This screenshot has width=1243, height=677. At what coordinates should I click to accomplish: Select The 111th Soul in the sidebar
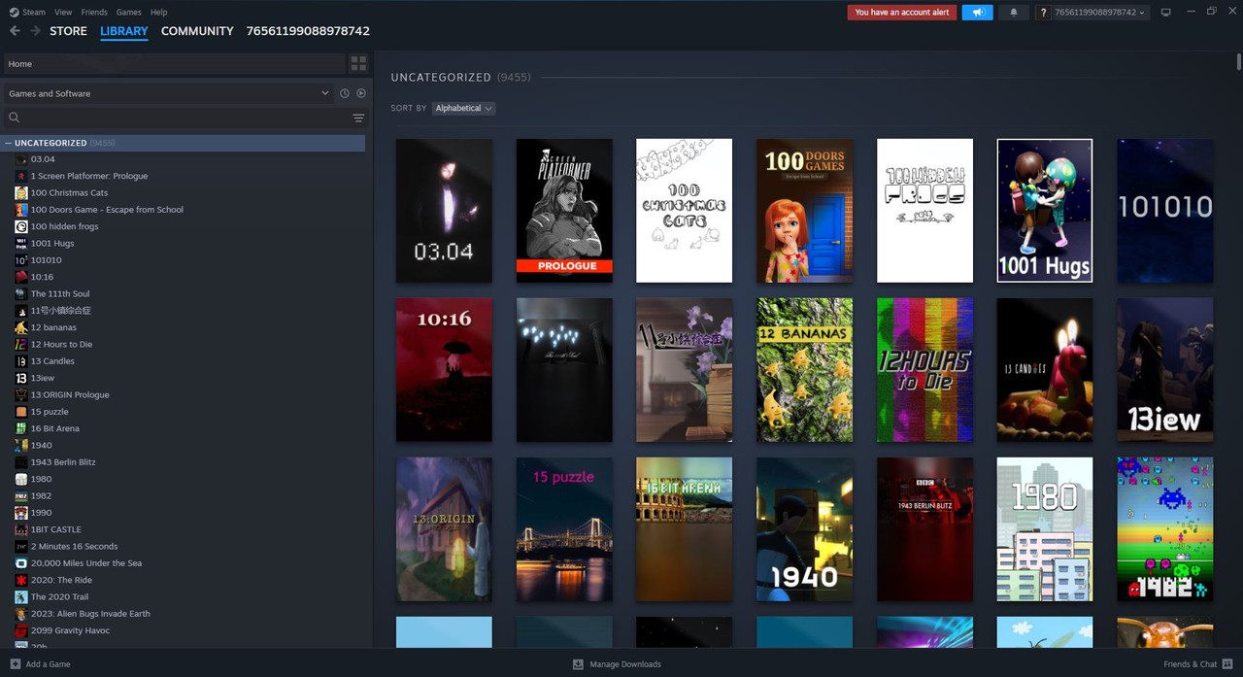[59, 293]
